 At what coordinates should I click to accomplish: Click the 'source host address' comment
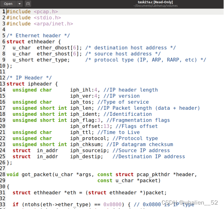click(x=123, y=54)
